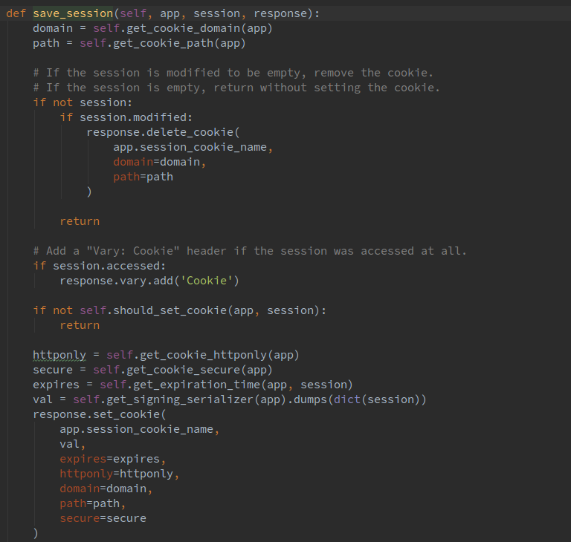Click comment about removing the cookie

click(x=233, y=73)
